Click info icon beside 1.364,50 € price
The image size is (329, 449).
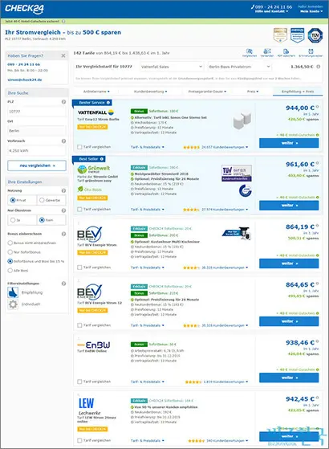point(318,67)
